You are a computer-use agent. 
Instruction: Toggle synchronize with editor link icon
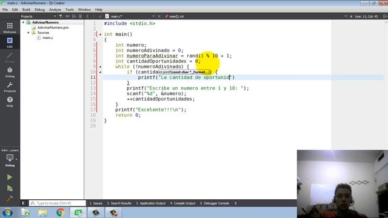point(67,16)
